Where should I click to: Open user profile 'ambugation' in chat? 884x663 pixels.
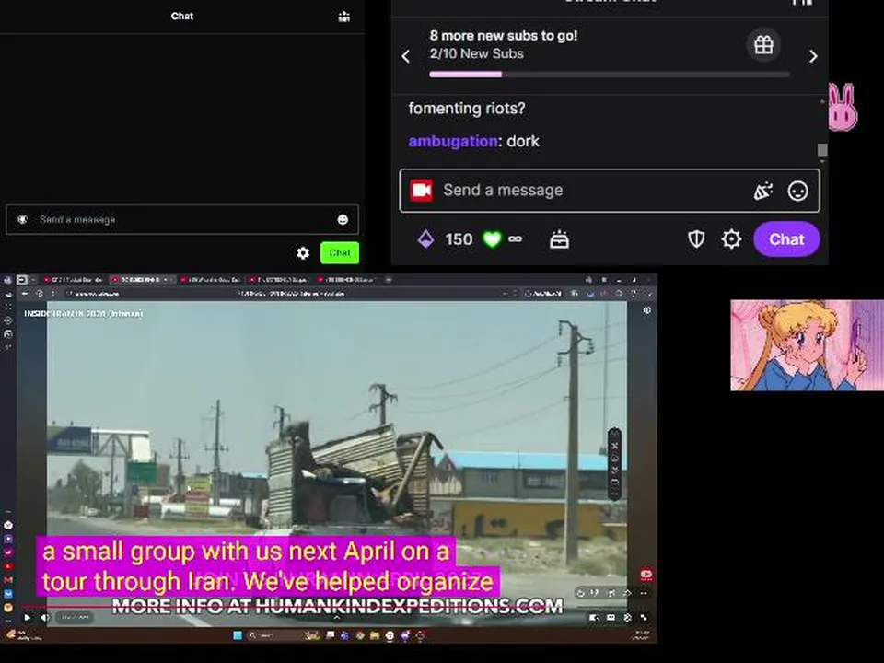coord(453,141)
